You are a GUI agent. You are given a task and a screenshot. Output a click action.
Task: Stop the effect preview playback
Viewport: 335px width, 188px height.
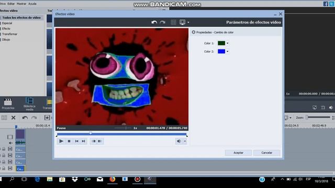point(69,141)
